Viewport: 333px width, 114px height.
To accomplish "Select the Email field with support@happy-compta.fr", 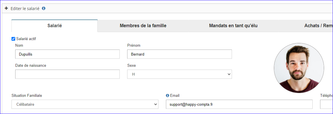I will 239,104.
